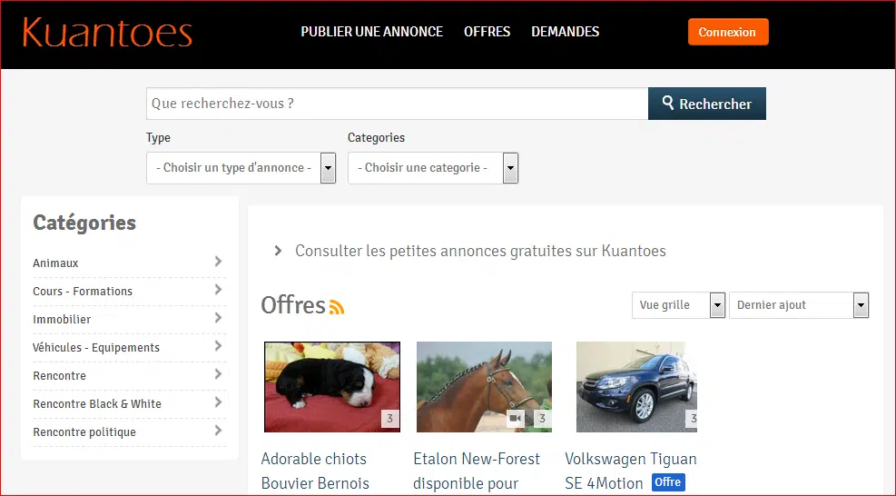Focus the Que recherchez-vous search field
Image resolution: width=896 pixels, height=496 pixels.
coord(397,104)
